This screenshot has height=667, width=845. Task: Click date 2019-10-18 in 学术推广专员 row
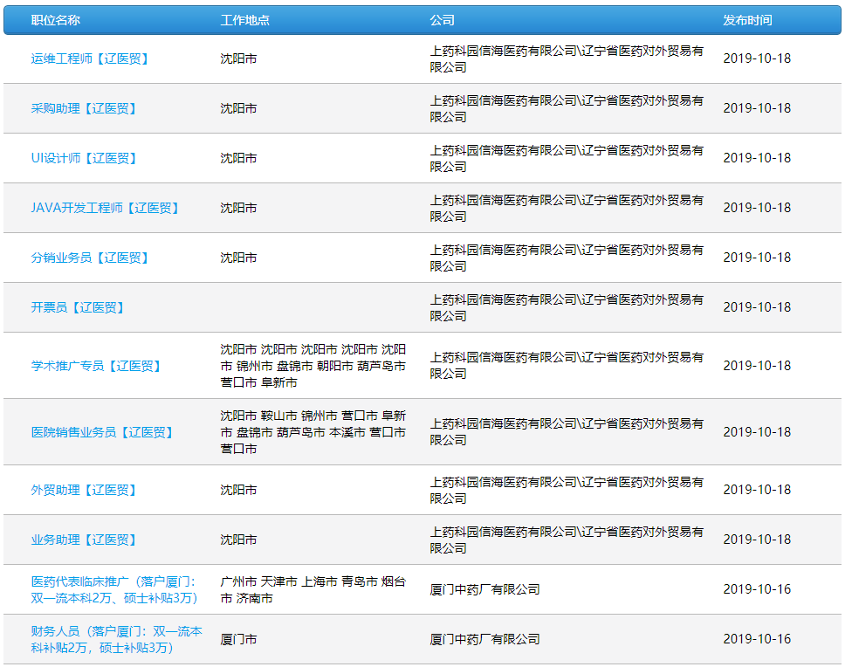pos(757,366)
